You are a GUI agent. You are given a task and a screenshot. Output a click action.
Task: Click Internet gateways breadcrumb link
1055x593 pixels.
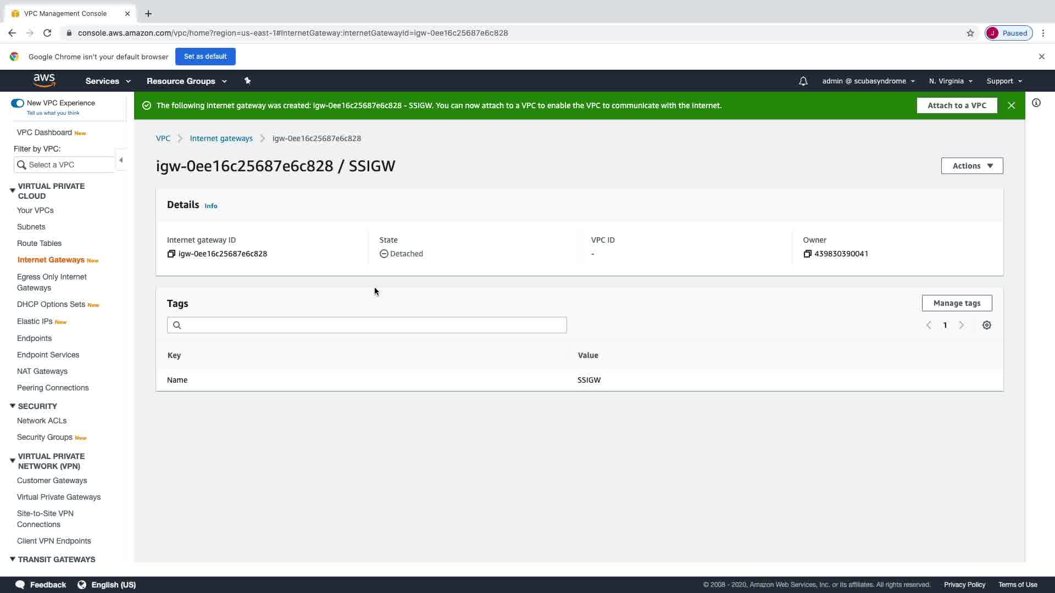coord(221,138)
